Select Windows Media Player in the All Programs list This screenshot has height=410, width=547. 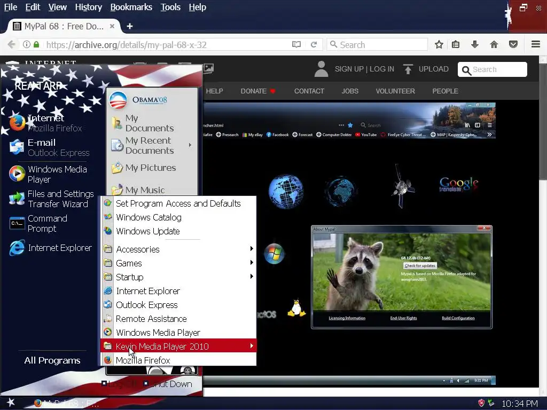pyautogui.click(x=178, y=333)
